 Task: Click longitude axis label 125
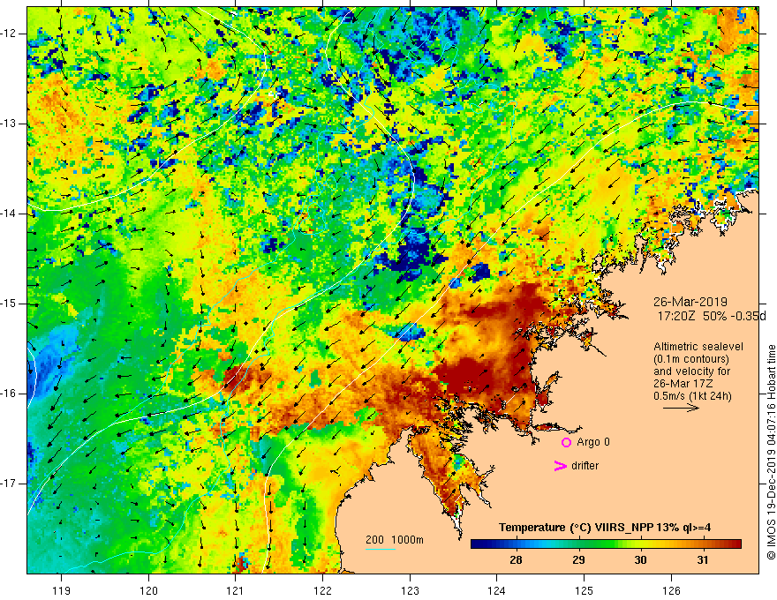pyautogui.click(x=585, y=590)
